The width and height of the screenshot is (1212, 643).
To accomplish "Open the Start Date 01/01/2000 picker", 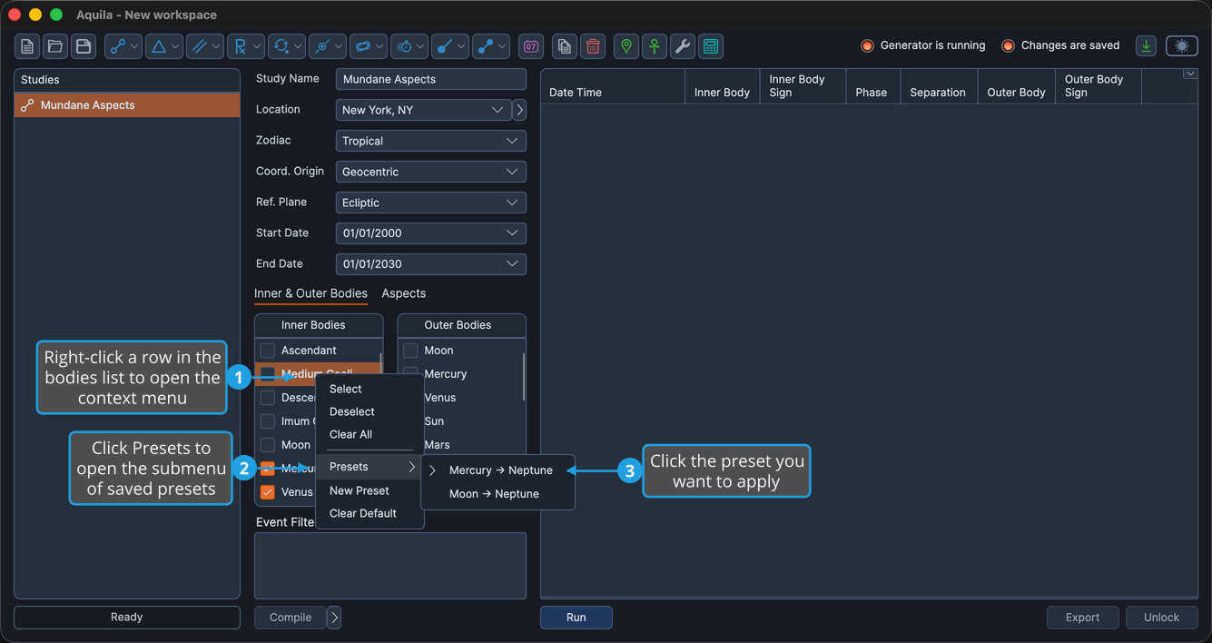I will tap(431, 233).
